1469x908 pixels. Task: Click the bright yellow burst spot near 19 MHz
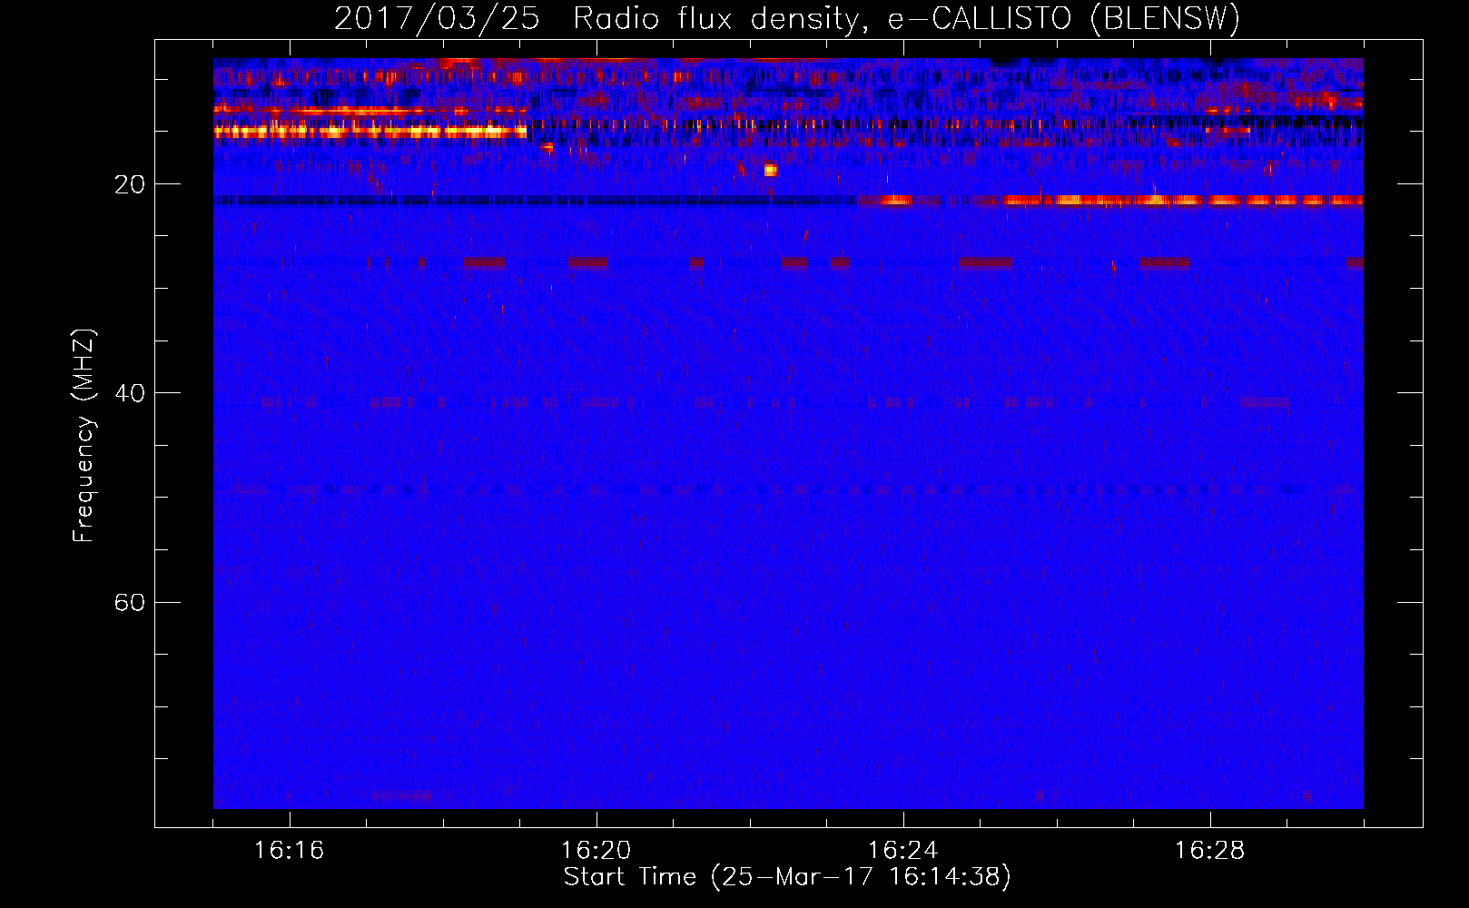pos(771,170)
